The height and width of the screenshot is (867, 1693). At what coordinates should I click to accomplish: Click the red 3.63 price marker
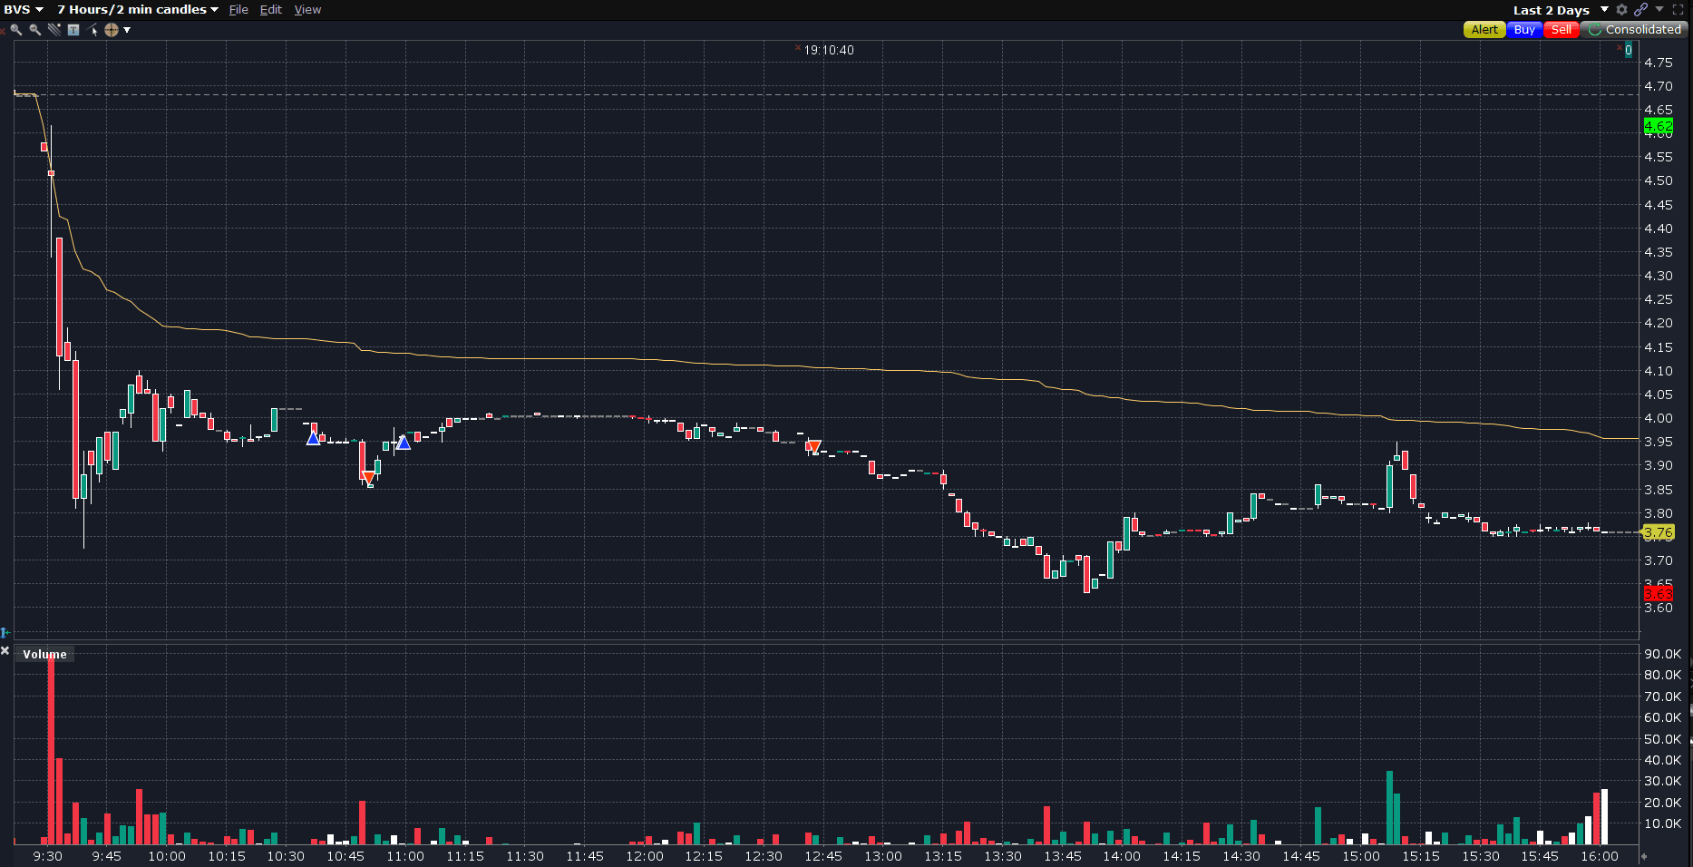pyautogui.click(x=1659, y=593)
